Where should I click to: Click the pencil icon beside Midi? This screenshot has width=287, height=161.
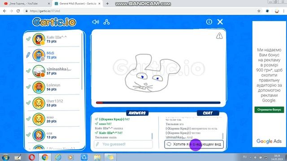[28, 55]
